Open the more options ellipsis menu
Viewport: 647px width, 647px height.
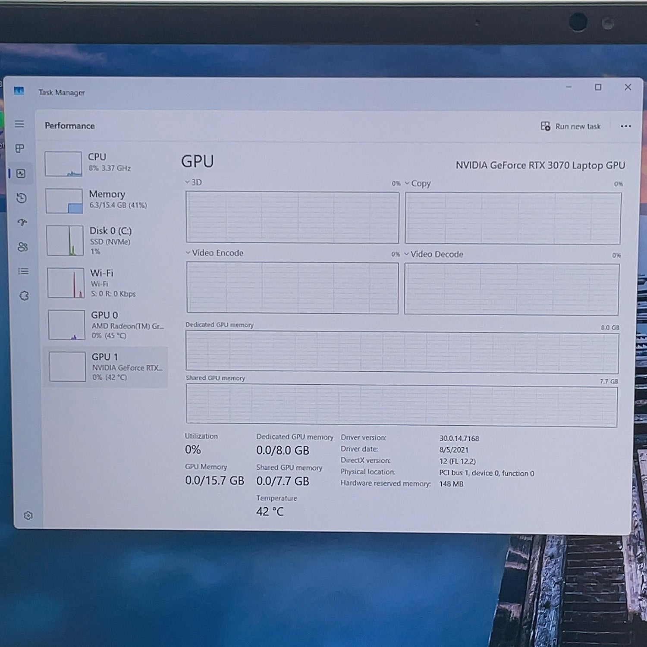pos(625,126)
